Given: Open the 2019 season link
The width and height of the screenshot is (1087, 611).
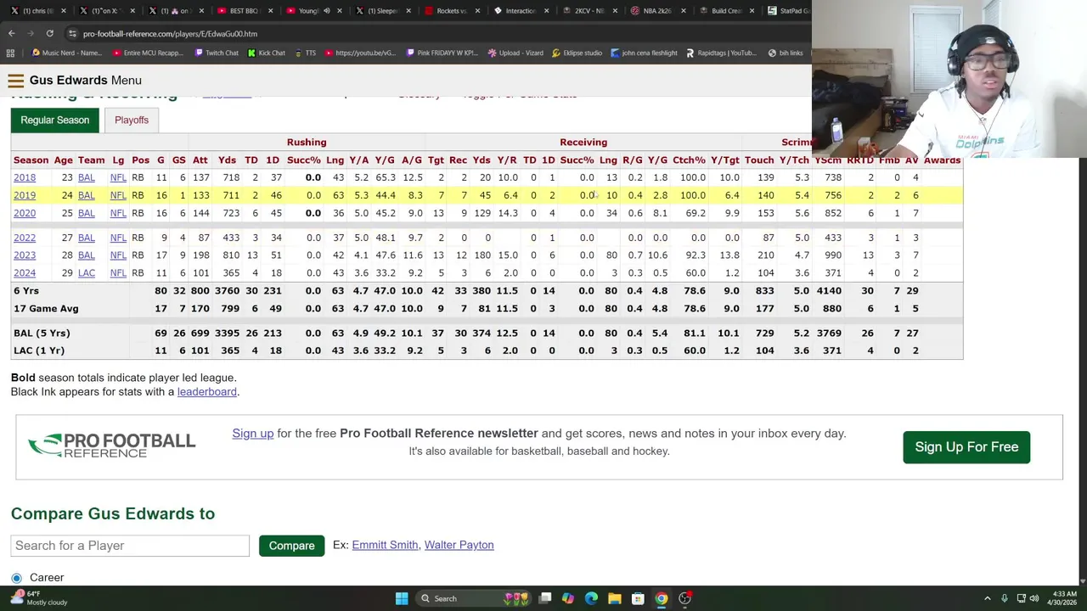Looking at the screenshot, I should [25, 195].
